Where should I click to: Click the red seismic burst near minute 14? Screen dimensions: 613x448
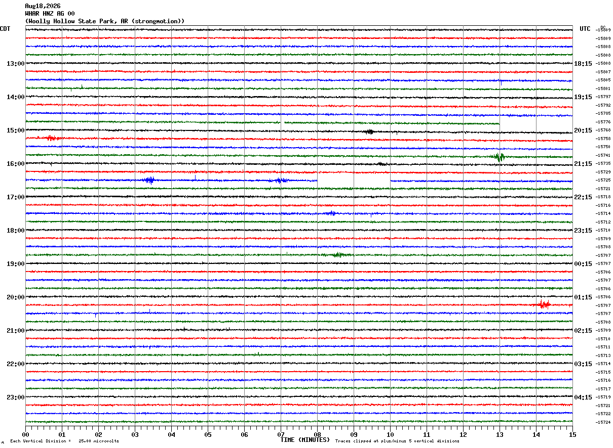[x=544, y=304]
